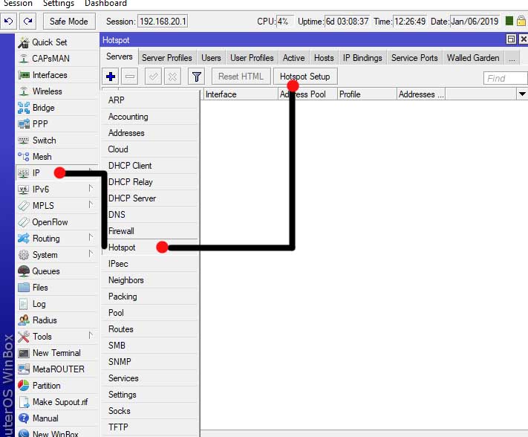
Task: Select Hotspot from IP submenu
Action: (x=150, y=247)
